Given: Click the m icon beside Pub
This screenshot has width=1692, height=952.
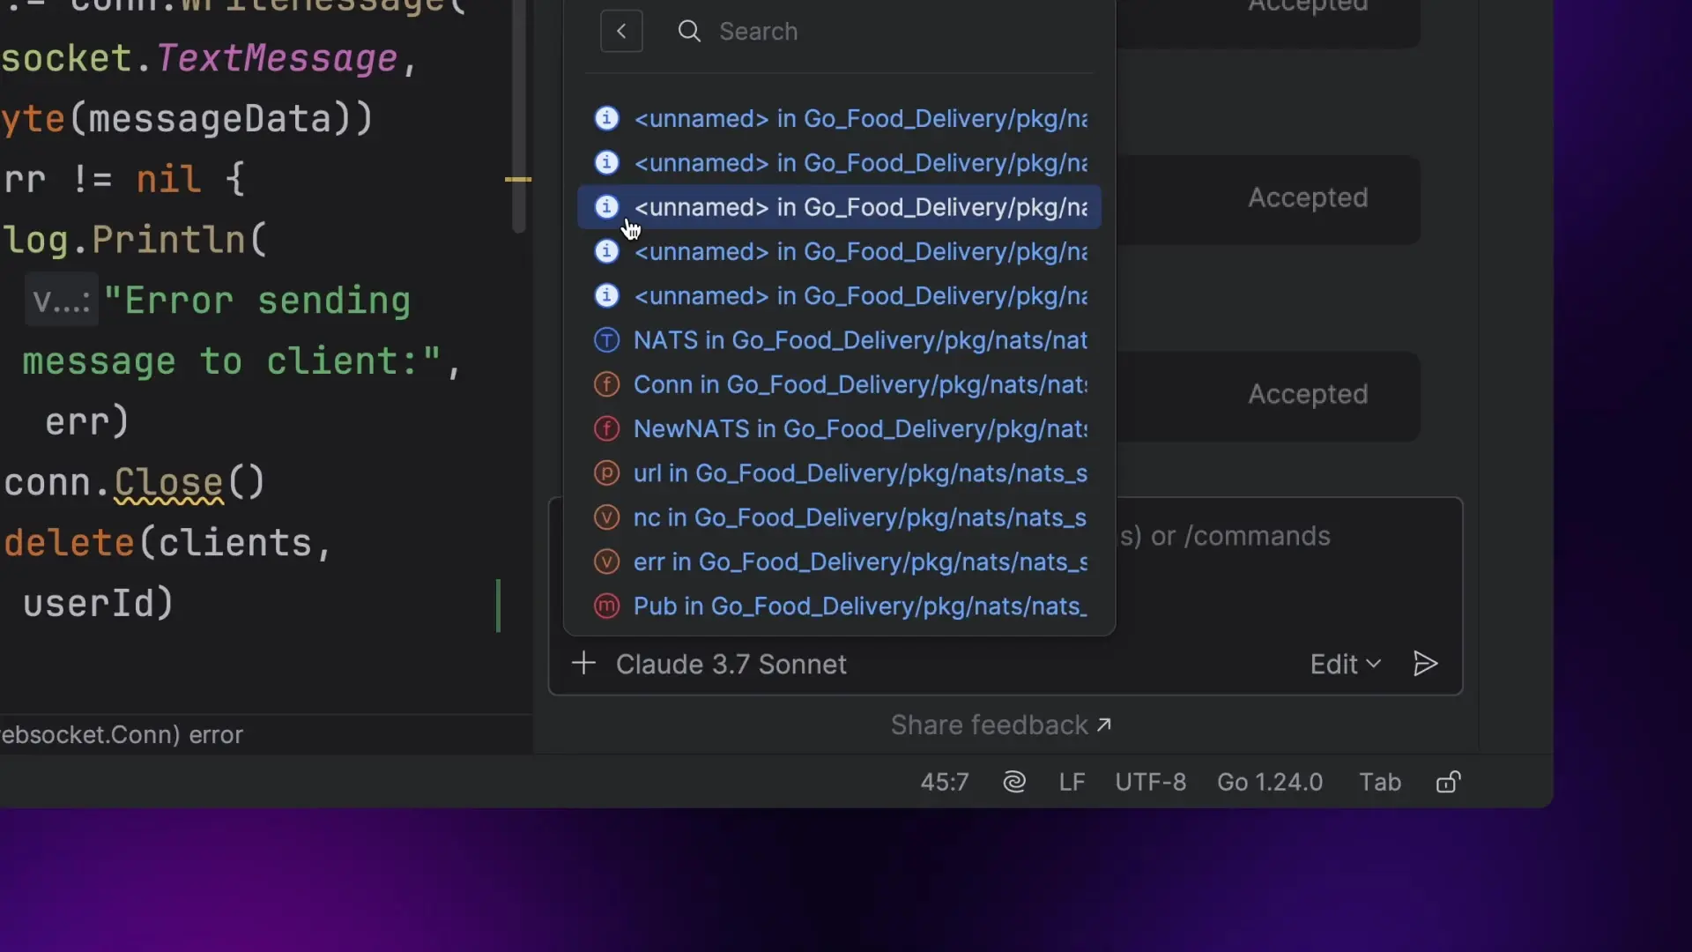Looking at the screenshot, I should coord(606,606).
